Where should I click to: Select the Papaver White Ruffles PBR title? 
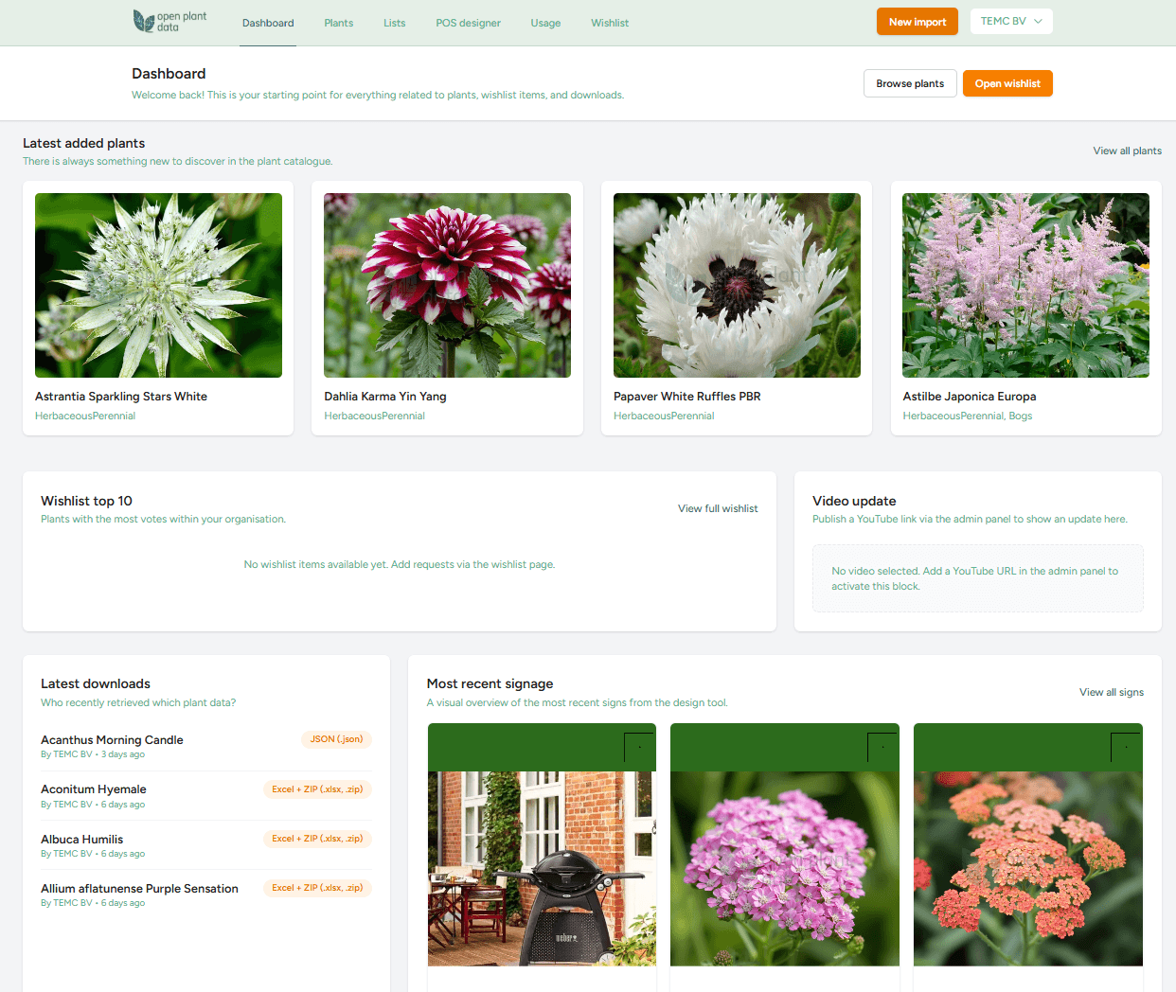(687, 397)
